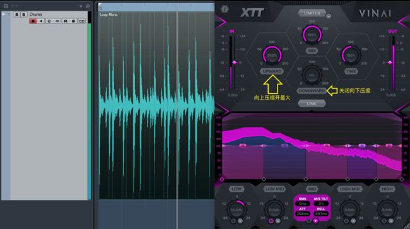Click the lanes icon on Drums track
The image size is (410, 229).
point(82,21)
